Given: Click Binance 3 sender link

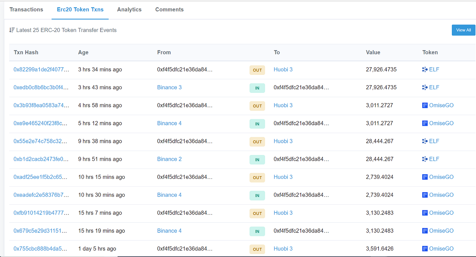Looking at the screenshot, I should (x=169, y=87).
